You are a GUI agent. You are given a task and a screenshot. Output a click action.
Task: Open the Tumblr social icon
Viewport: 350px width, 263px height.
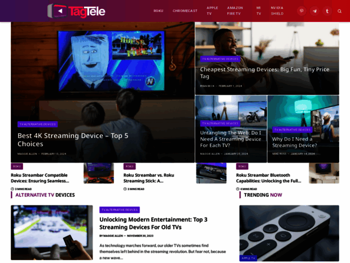[x=327, y=11]
